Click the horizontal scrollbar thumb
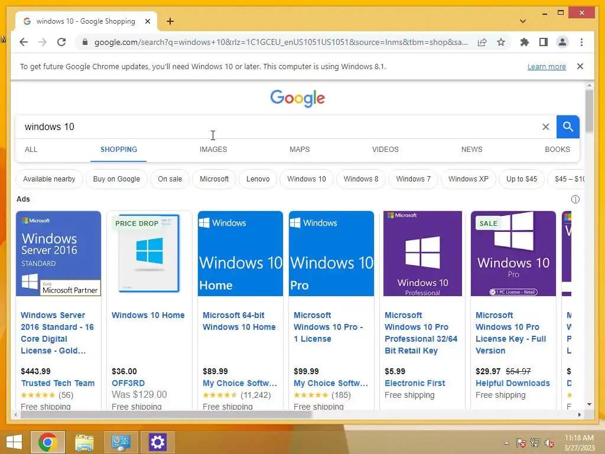This screenshot has width=605, height=454. [166, 414]
